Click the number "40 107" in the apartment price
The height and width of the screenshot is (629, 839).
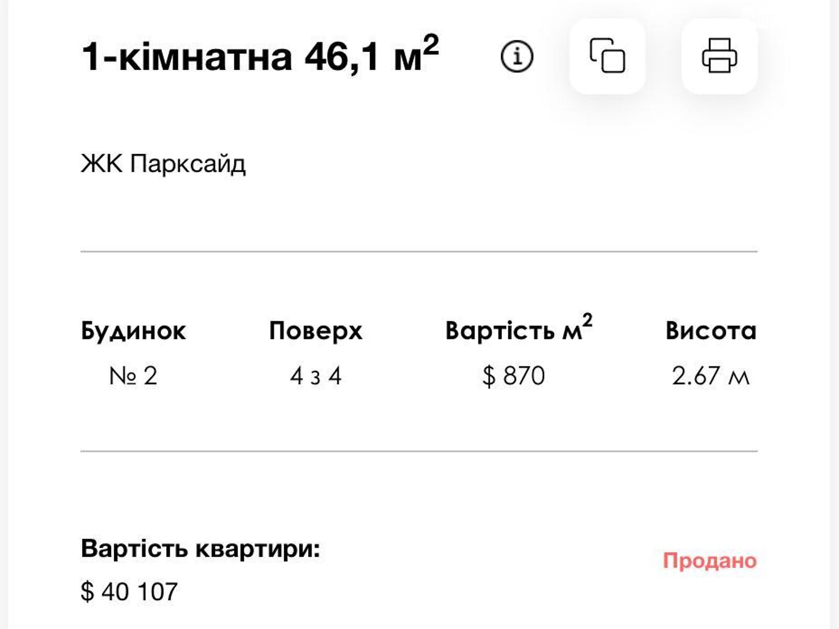(x=139, y=591)
